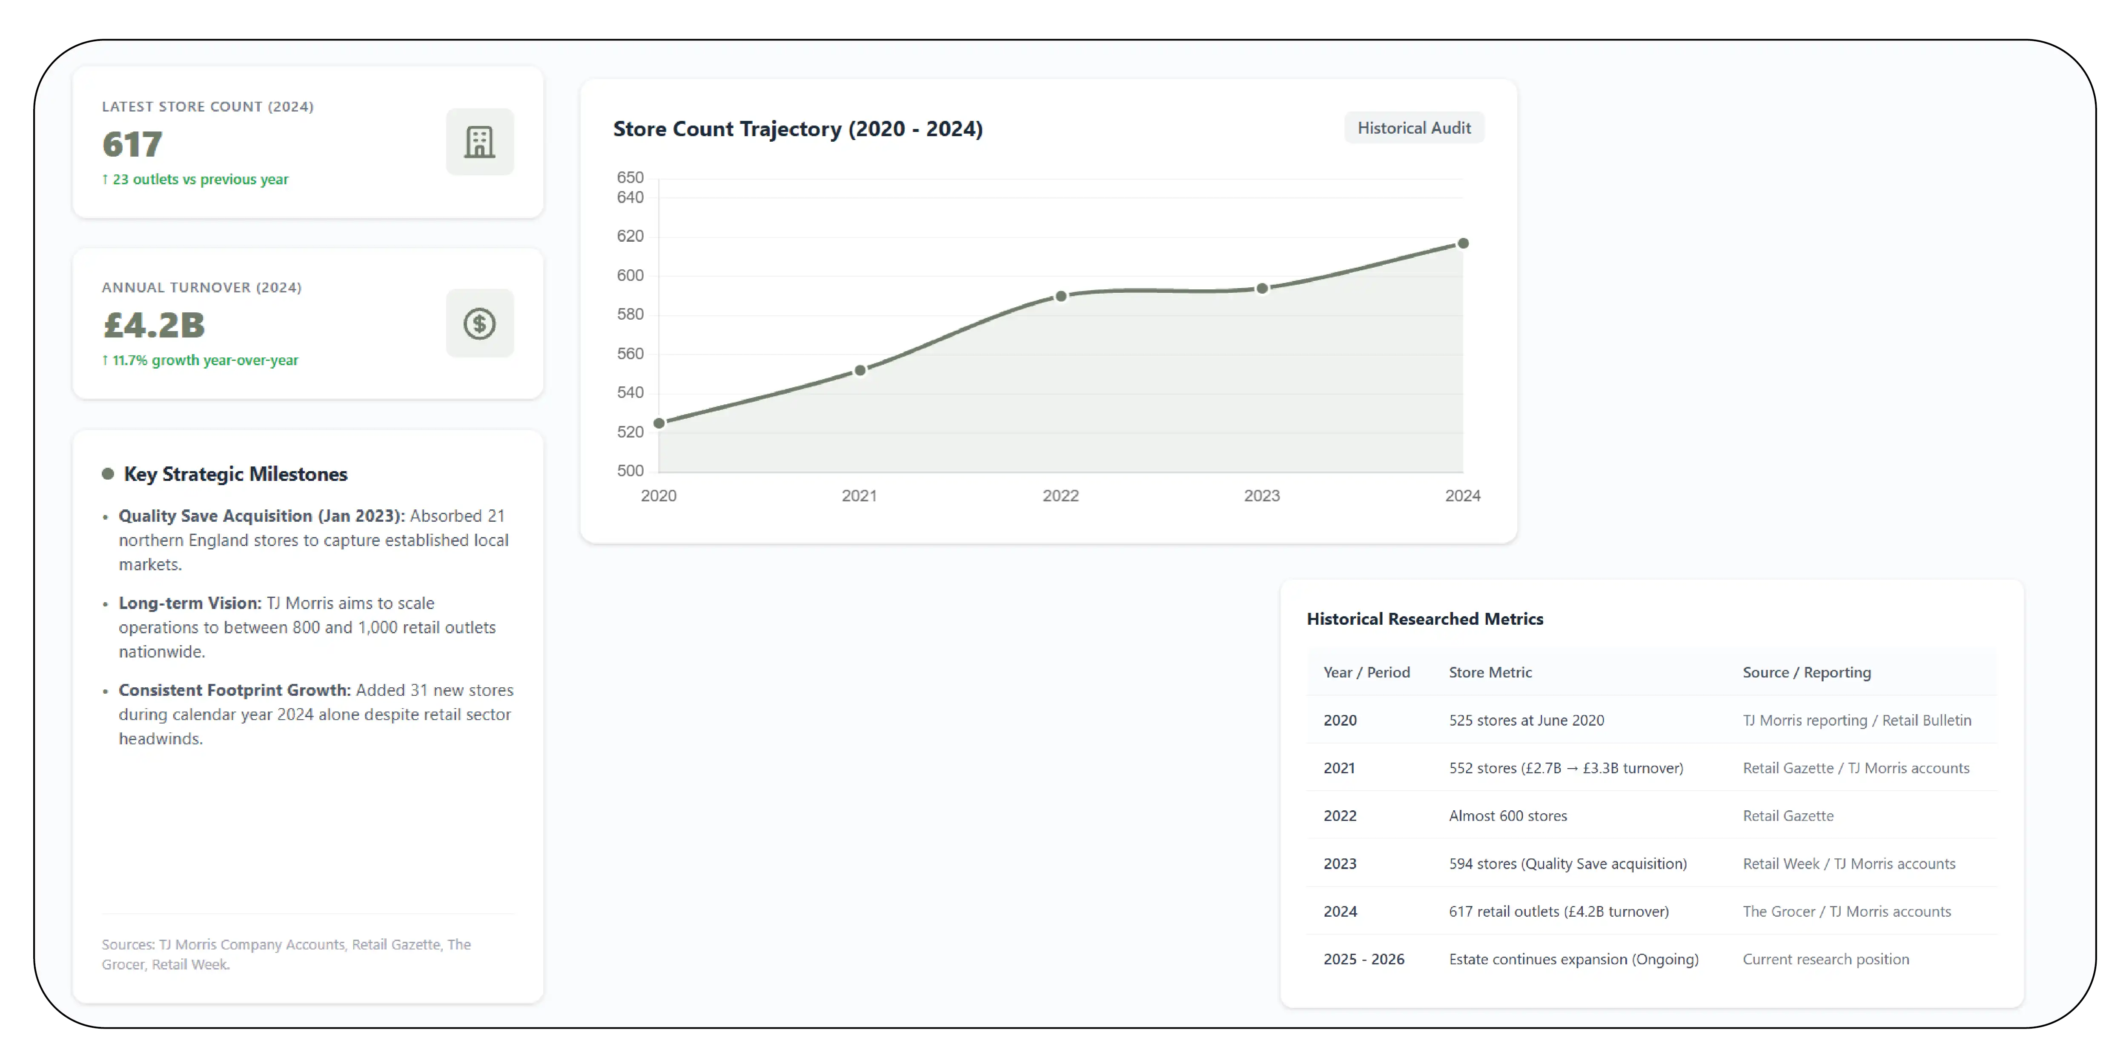Click the 2020 x-axis label on chart
The width and height of the screenshot is (2126, 1055).
(x=659, y=496)
